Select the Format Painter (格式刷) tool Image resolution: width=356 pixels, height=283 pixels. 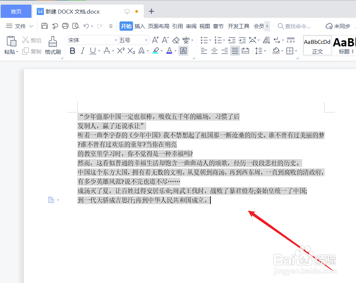point(53,46)
